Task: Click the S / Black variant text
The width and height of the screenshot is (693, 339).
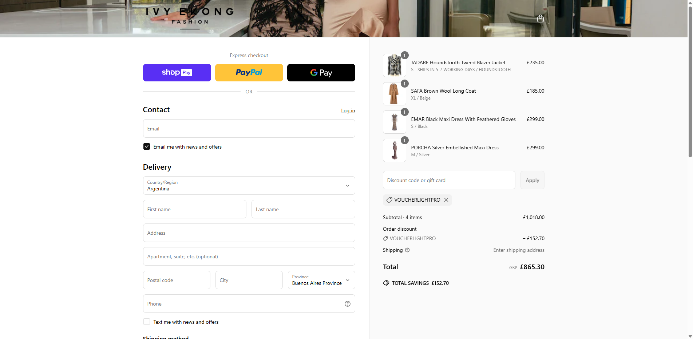Action: click(419, 126)
